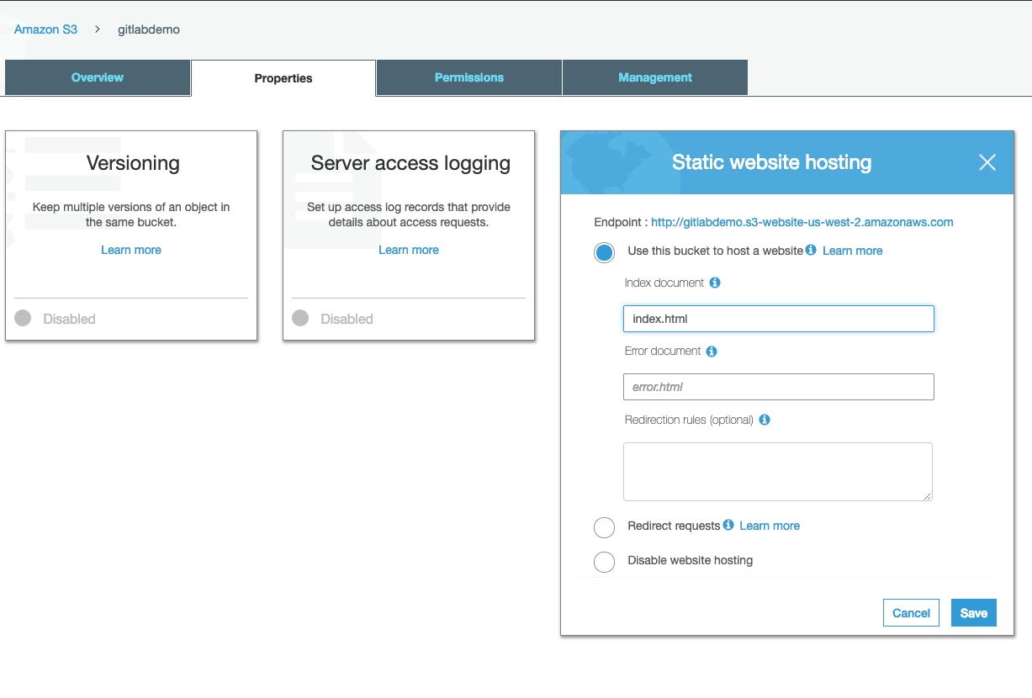The image size is (1032, 698).
Task: Click info icon beside Redirect requests
Action: (x=728, y=526)
